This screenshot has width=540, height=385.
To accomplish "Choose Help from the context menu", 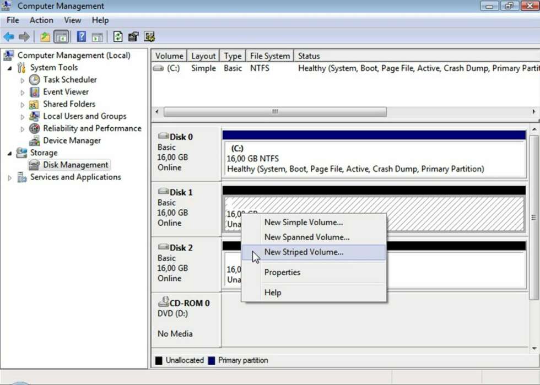I will coord(314,292).
